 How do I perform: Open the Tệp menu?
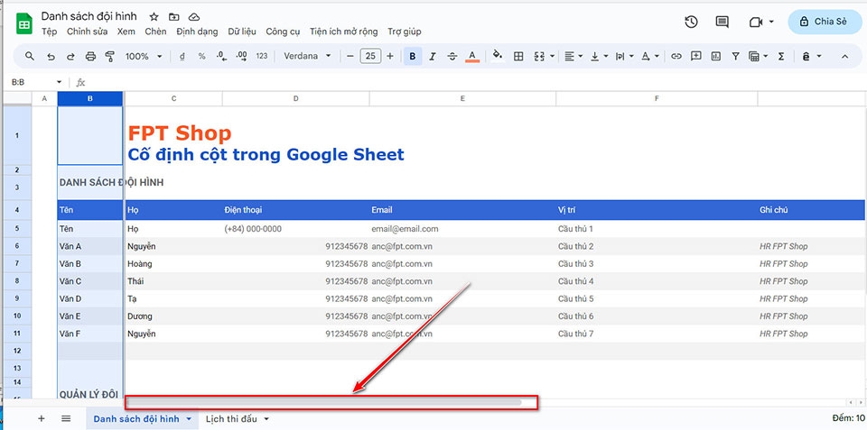point(49,32)
